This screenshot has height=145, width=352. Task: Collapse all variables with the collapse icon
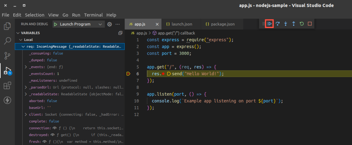click(120, 33)
